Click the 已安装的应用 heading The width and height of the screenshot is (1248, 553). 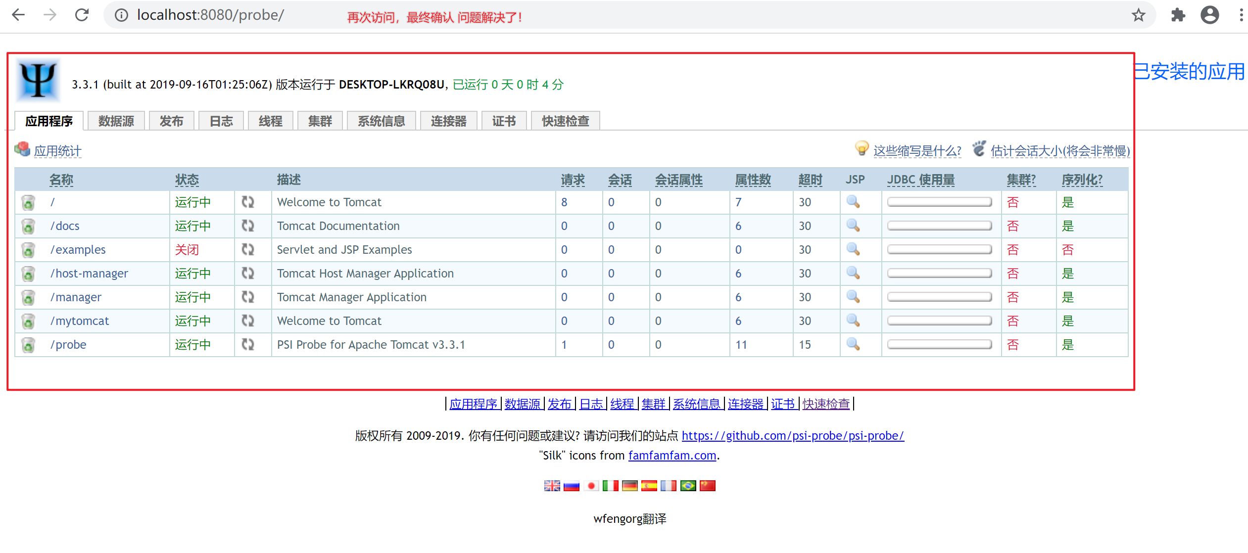pos(1190,72)
